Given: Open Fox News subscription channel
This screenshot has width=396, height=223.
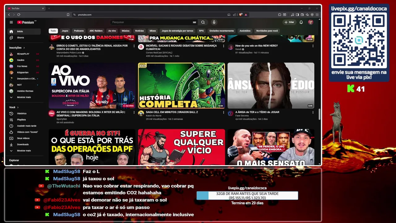Looking at the screenshot, I should (x=24, y=66).
